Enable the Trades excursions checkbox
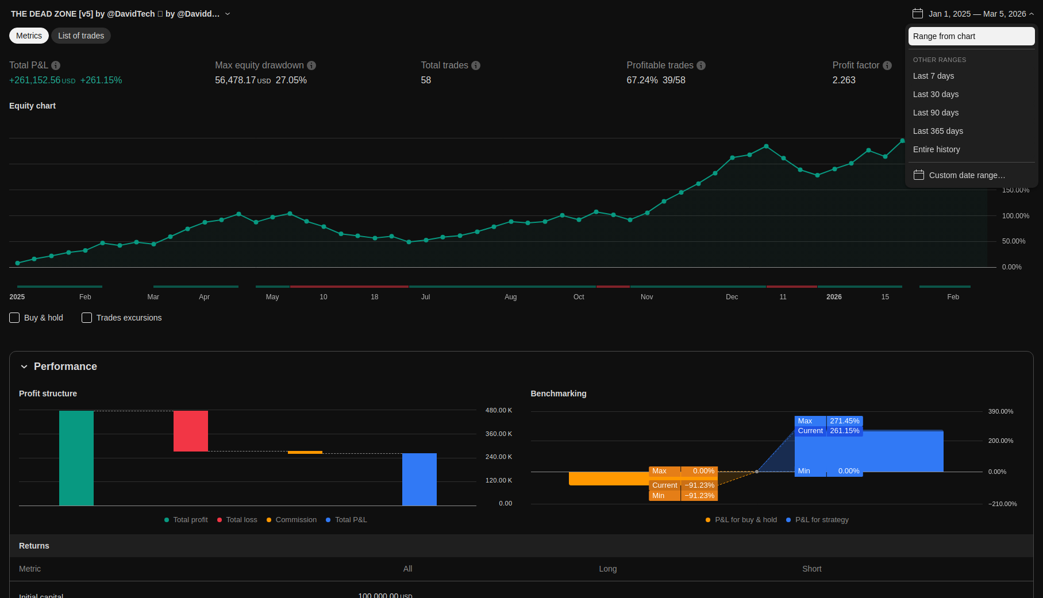 (87, 318)
